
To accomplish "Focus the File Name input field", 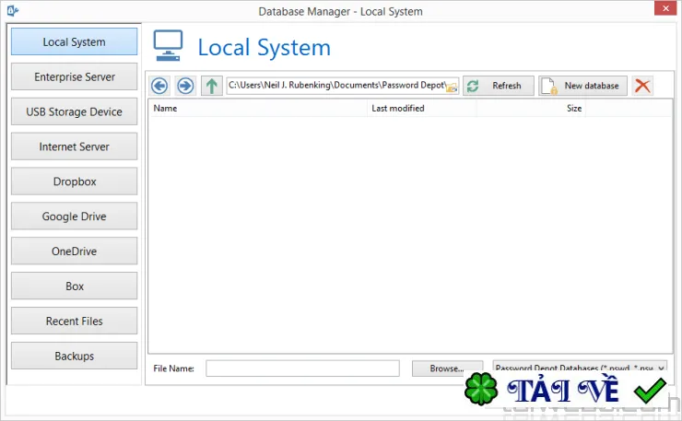I will click(302, 368).
